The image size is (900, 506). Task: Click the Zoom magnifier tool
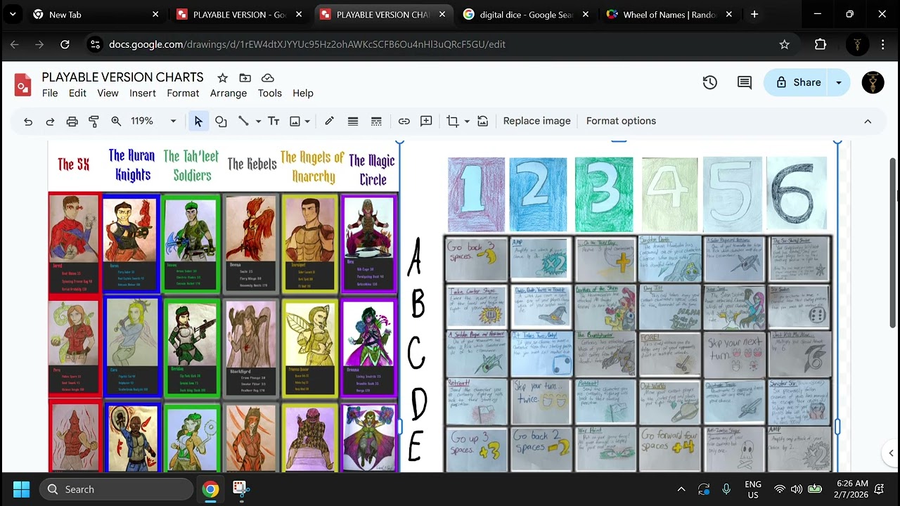pos(116,121)
